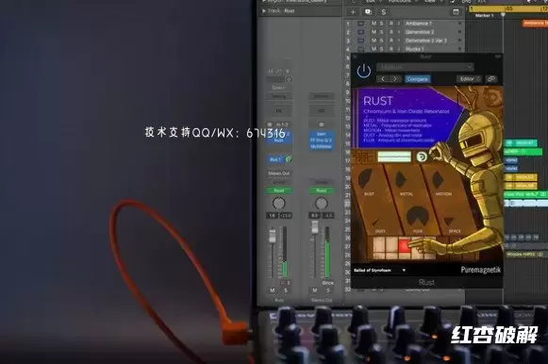This screenshot has width=548, height=364.
Task: Mute the Generative 2 Val 2 track
Action: pyautogui.click(x=374, y=41)
